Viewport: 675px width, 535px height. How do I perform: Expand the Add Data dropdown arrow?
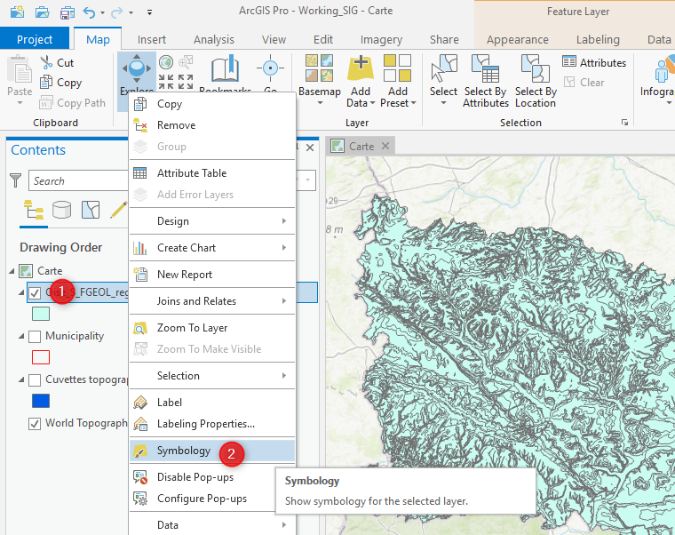(373, 103)
